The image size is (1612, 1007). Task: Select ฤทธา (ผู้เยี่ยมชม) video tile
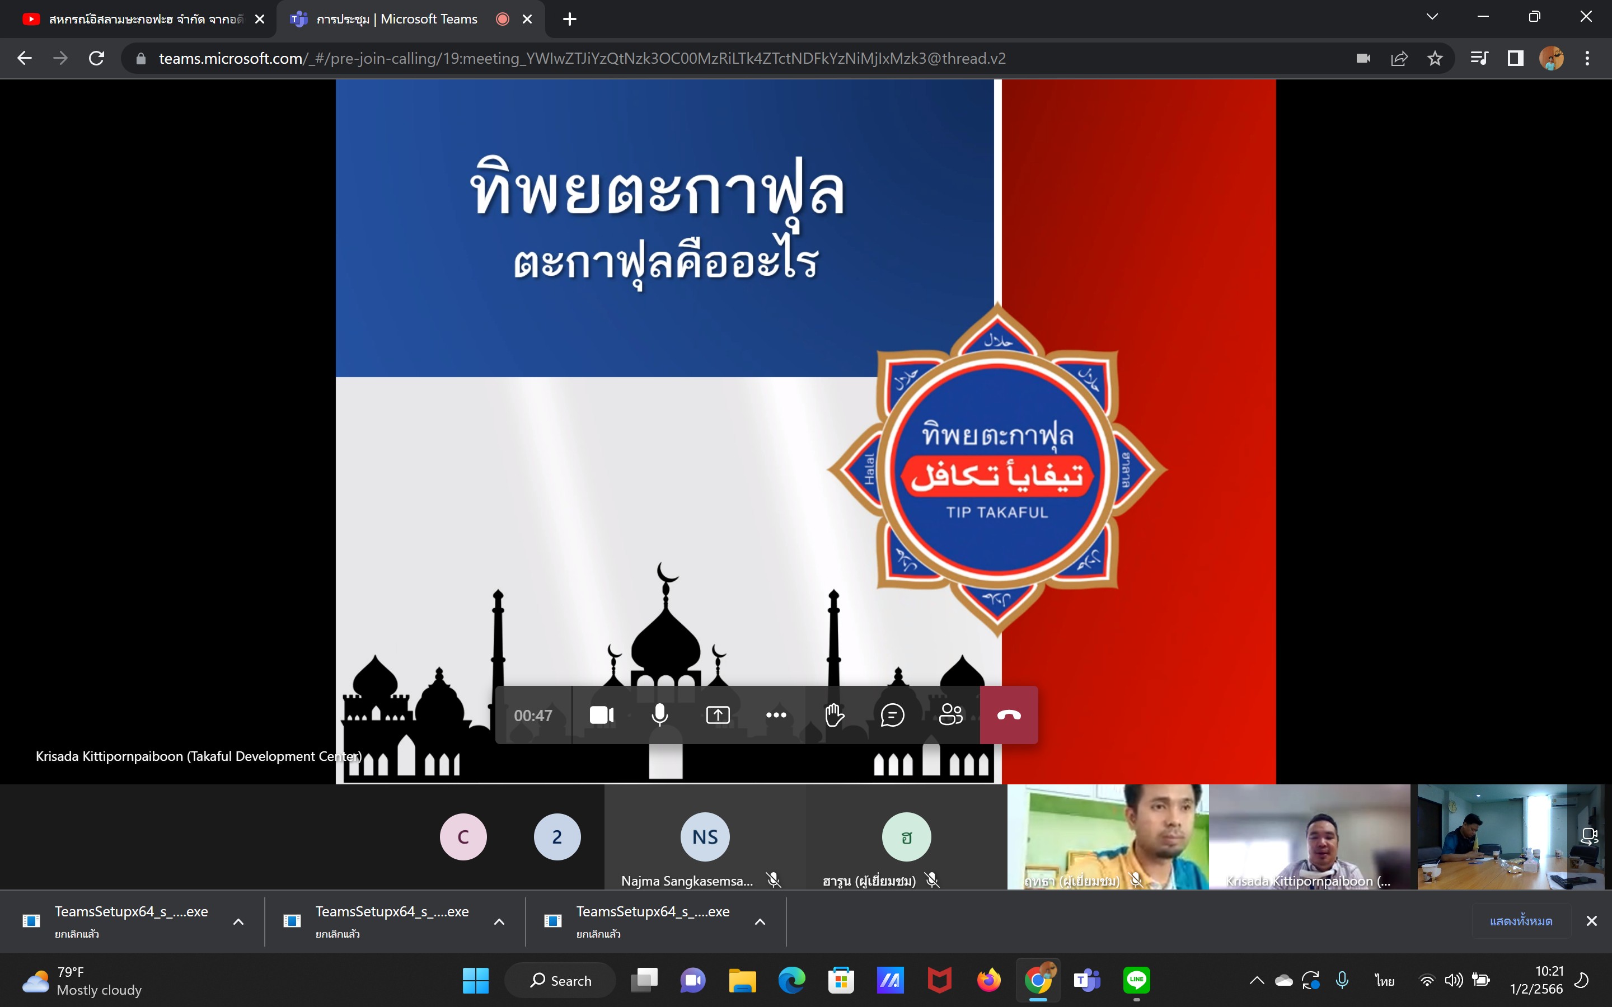(1108, 837)
